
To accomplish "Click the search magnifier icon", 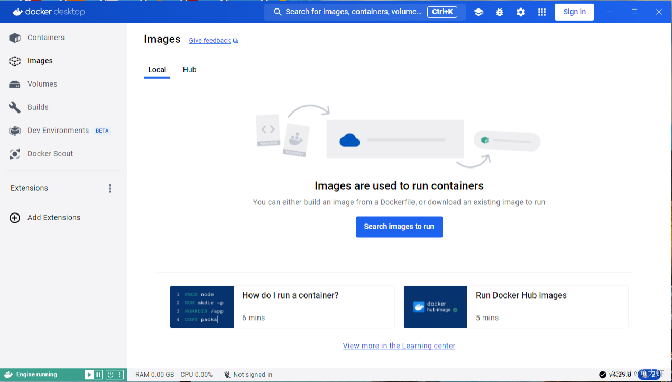I will click(x=278, y=12).
